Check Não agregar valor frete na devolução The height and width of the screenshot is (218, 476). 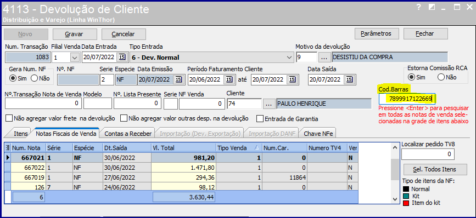[x=9, y=118]
